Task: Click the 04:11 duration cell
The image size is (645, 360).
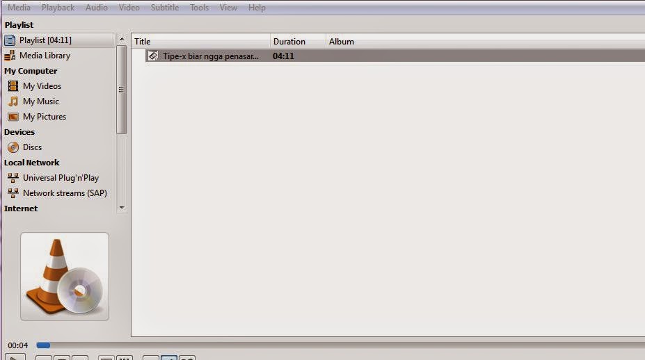Action: coord(283,56)
